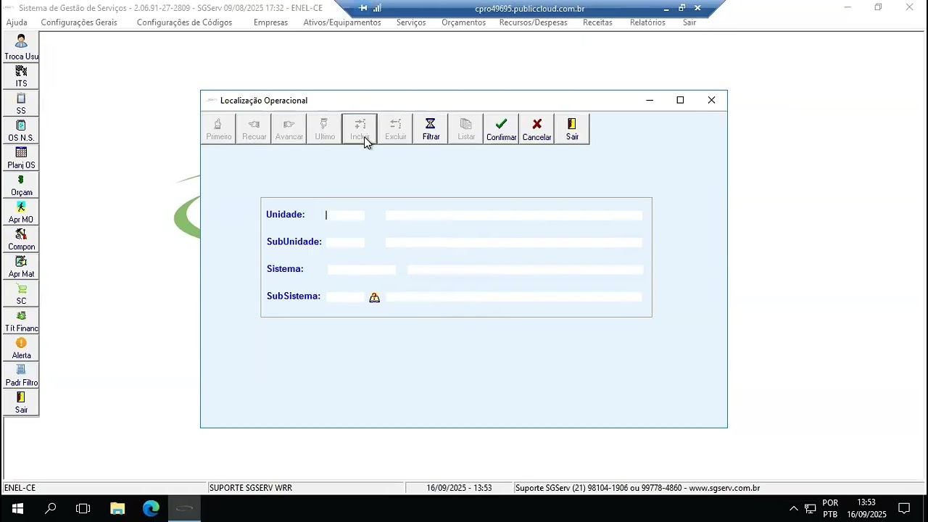Open File Explorer from the taskbar
Viewport: 928px width, 522px height.
117,508
